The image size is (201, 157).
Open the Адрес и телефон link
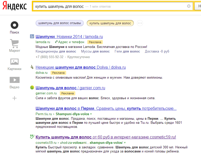point(71,42)
